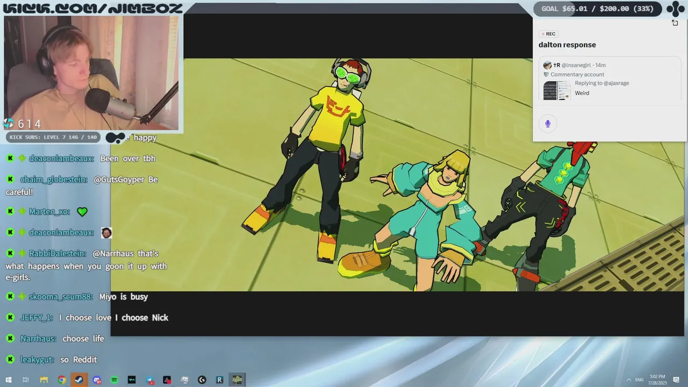This screenshot has width=688, height=387.
Task: Click JEFFY_1 username in chat
Action: point(37,318)
